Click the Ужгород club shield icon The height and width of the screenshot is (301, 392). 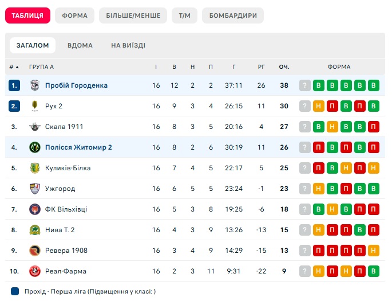tap(35, 189)
